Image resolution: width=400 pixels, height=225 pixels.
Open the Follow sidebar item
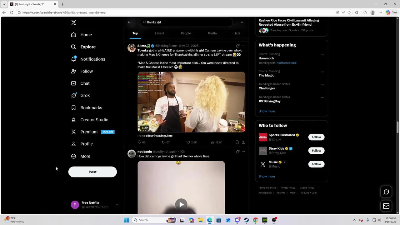click(x=82, y=71)
